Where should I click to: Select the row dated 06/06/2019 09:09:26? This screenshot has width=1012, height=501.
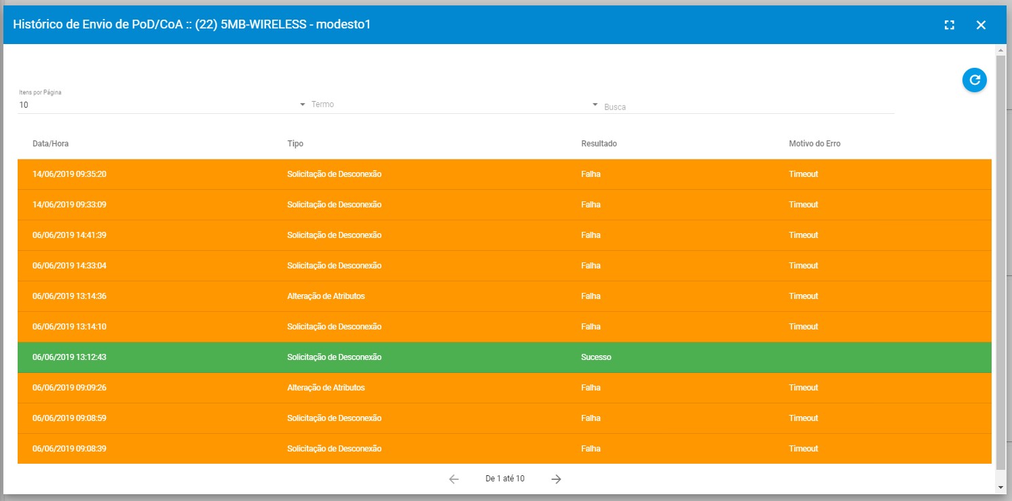coord(504,388)
